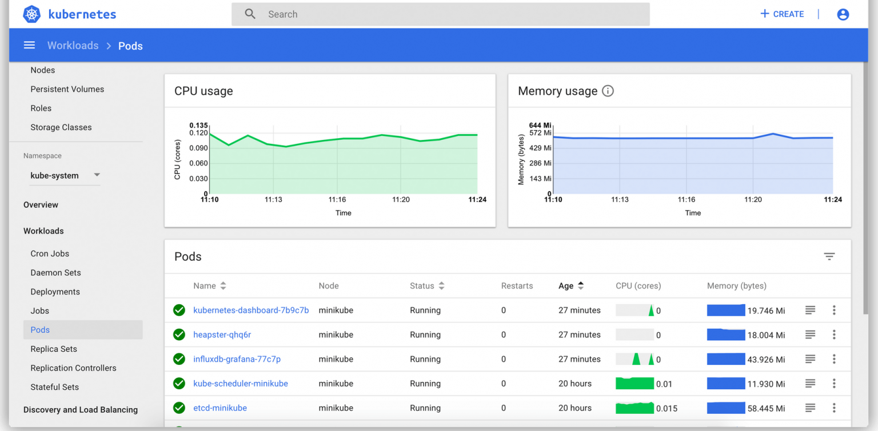
Task: Open the hamburger navigation menu
Action: (29, 45)
